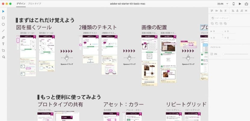This screenshot has height=121, width=250.
Task: Select the Zoom magnifier tool
Action: tap(4, 57)
